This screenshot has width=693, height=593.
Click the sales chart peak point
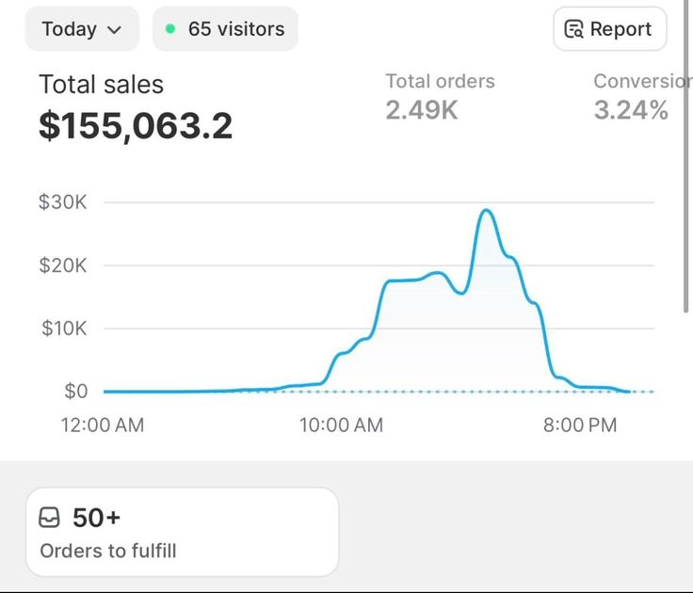tap(486, 210)
